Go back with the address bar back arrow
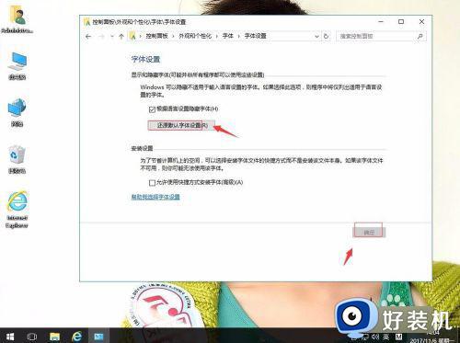 (x=88, y=37)
